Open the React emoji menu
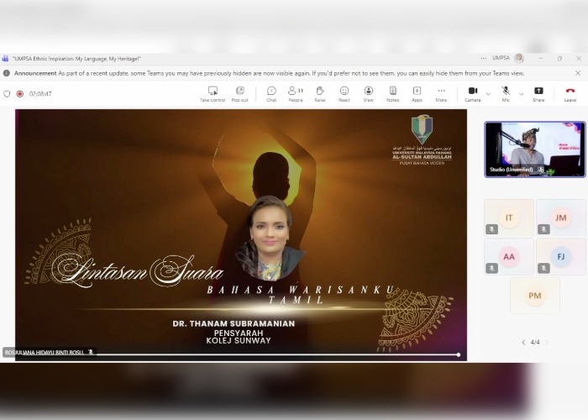This screenshot has height=420, width=588. (x=344, y=93)
